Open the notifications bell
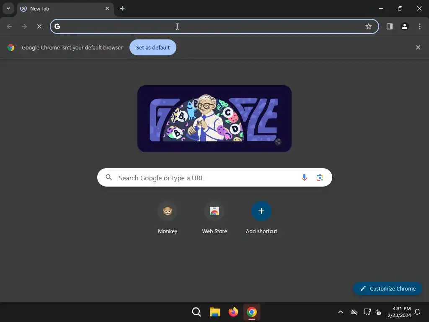The height and width of the screenshot is (322, 429). click(x=417, y=312)
